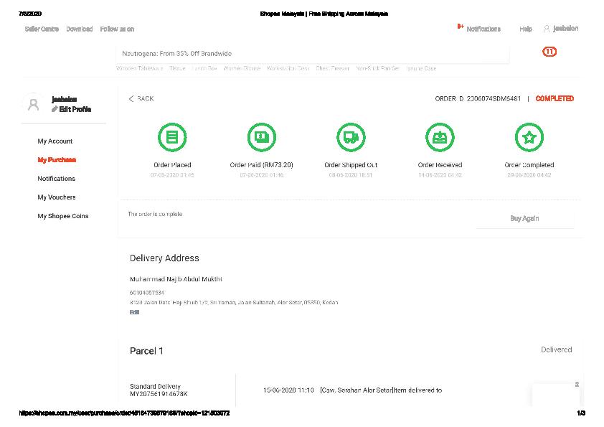
Task: Open the cart icon showing 11 items
Action: pos(549,52)
